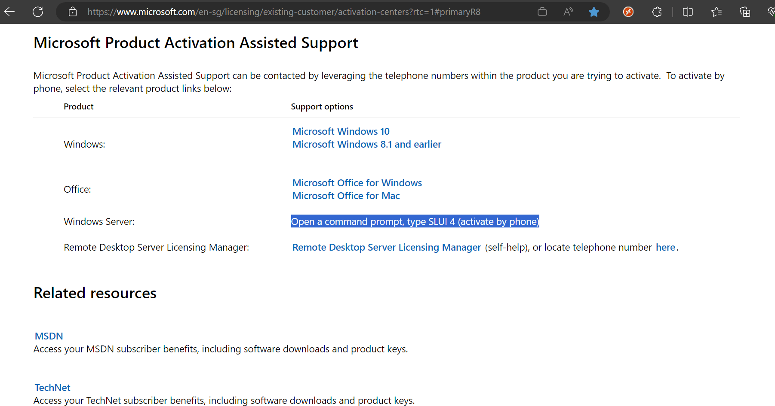Follow the 'here' telephone number link
Viewport: 775px width, 406px height.
(665, 247)
